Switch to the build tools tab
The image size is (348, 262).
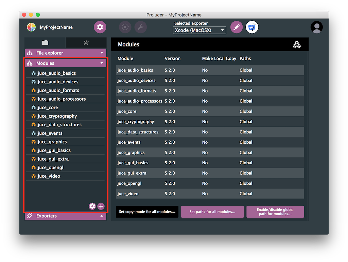[86, 42]
